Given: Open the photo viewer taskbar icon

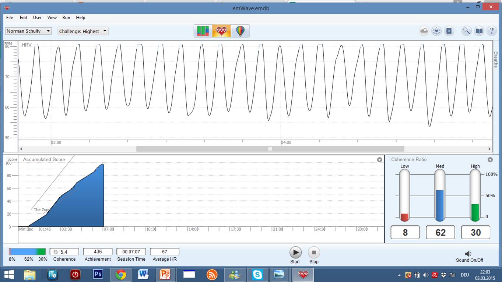Looking at the screenshot, I should [280, 275].
